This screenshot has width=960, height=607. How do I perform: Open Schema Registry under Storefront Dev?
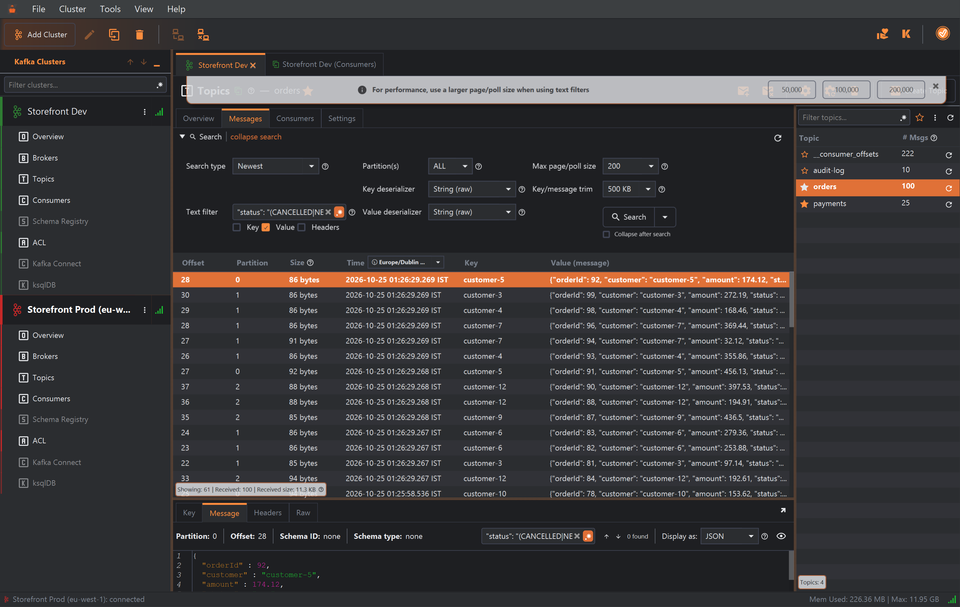(60, 221)
